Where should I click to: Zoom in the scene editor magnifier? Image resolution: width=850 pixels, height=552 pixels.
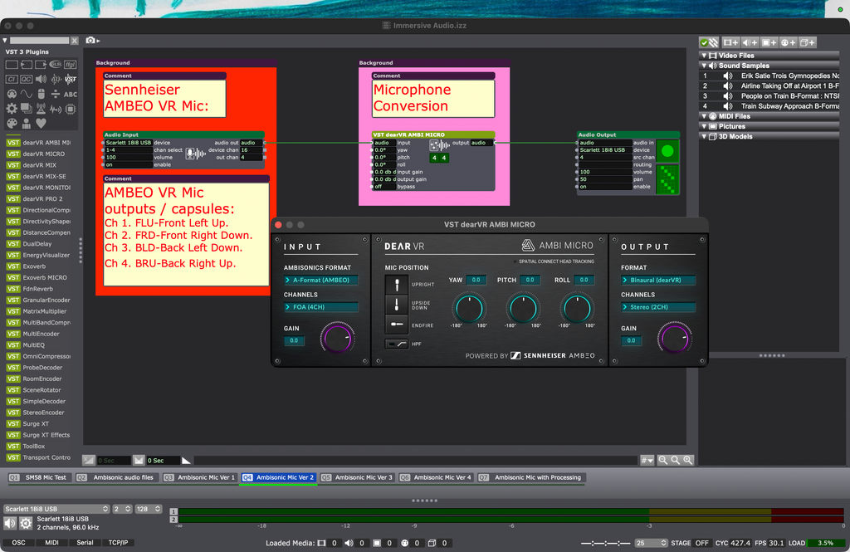click(688, 460)
